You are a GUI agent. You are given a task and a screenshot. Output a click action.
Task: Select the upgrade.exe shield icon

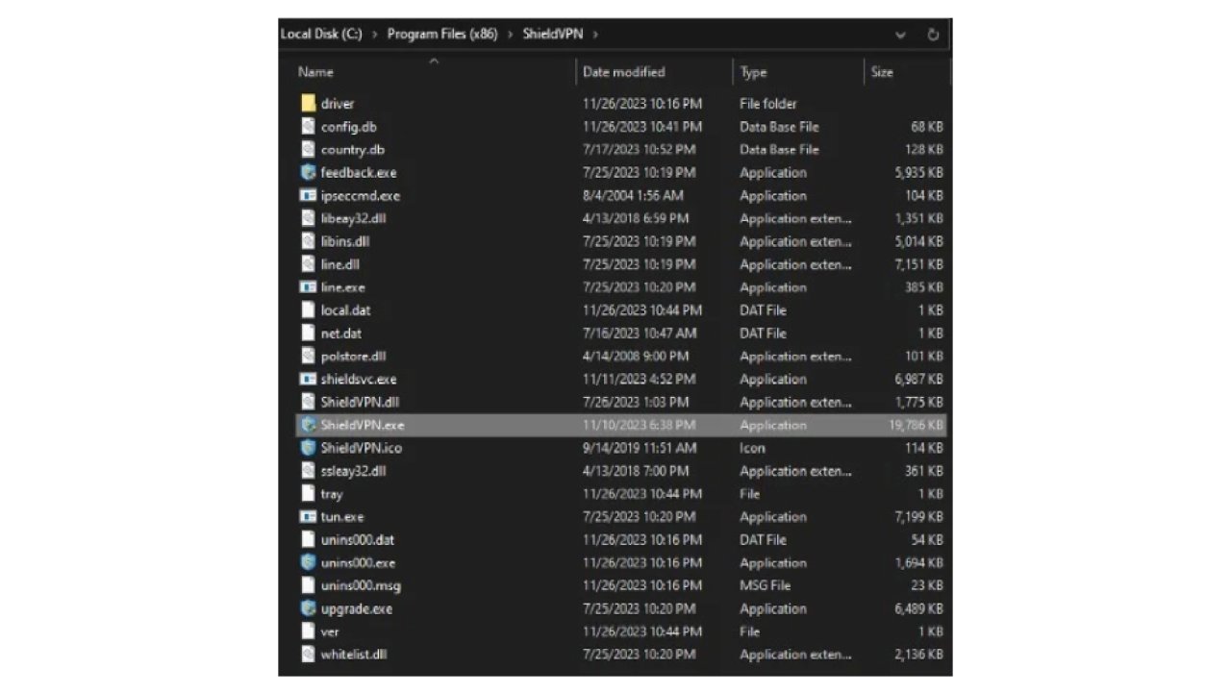[309, 608]
